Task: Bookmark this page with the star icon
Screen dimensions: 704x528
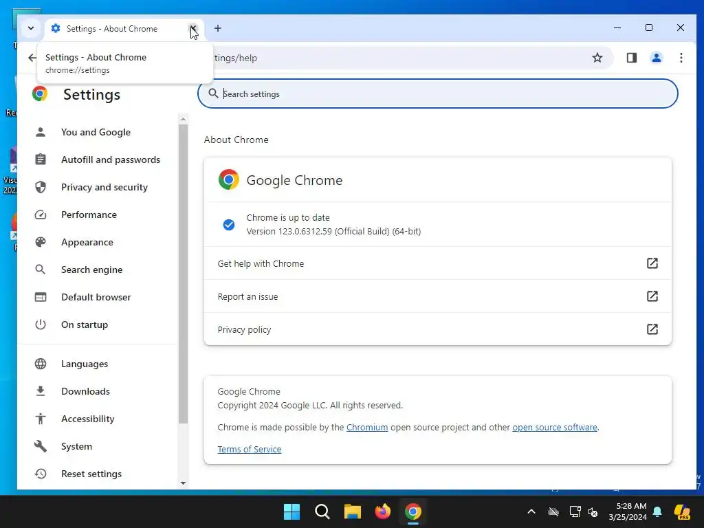Action: 597,58
